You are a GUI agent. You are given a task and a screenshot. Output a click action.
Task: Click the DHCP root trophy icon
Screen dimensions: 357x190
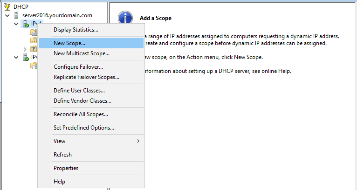coord(7,7)
